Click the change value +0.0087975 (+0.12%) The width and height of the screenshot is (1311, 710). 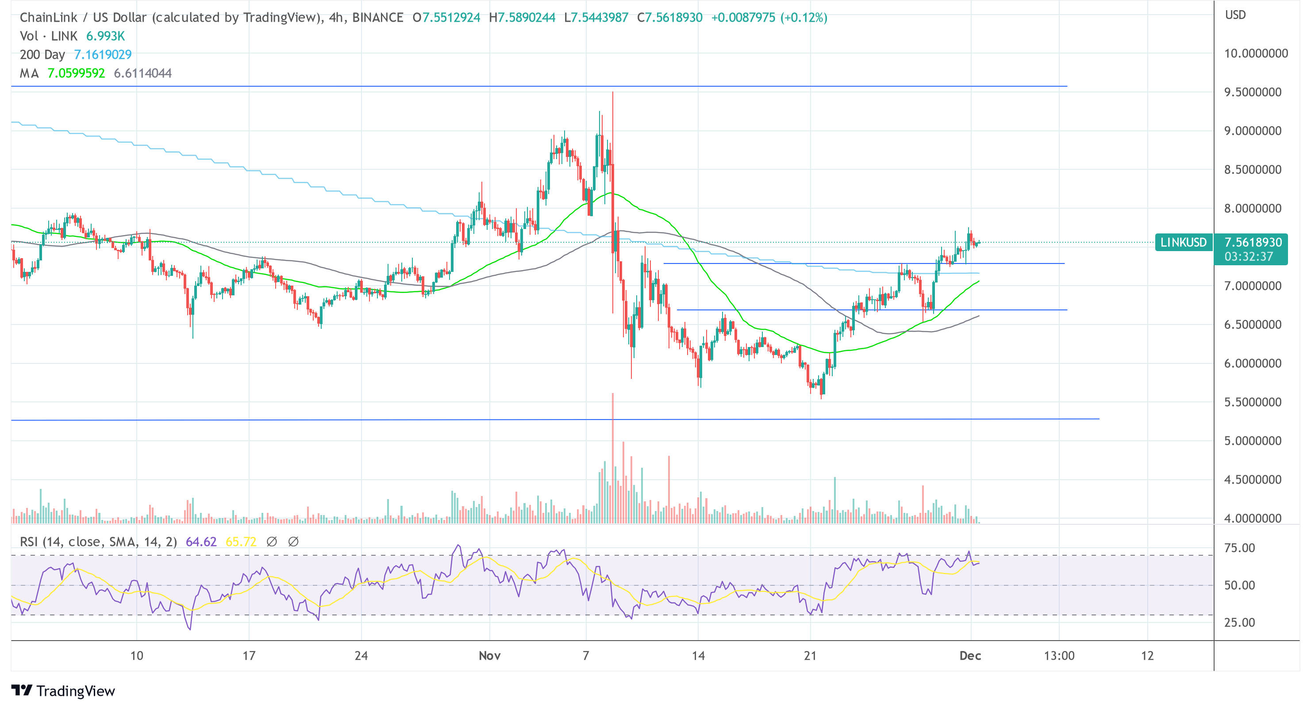click(769, 17)
